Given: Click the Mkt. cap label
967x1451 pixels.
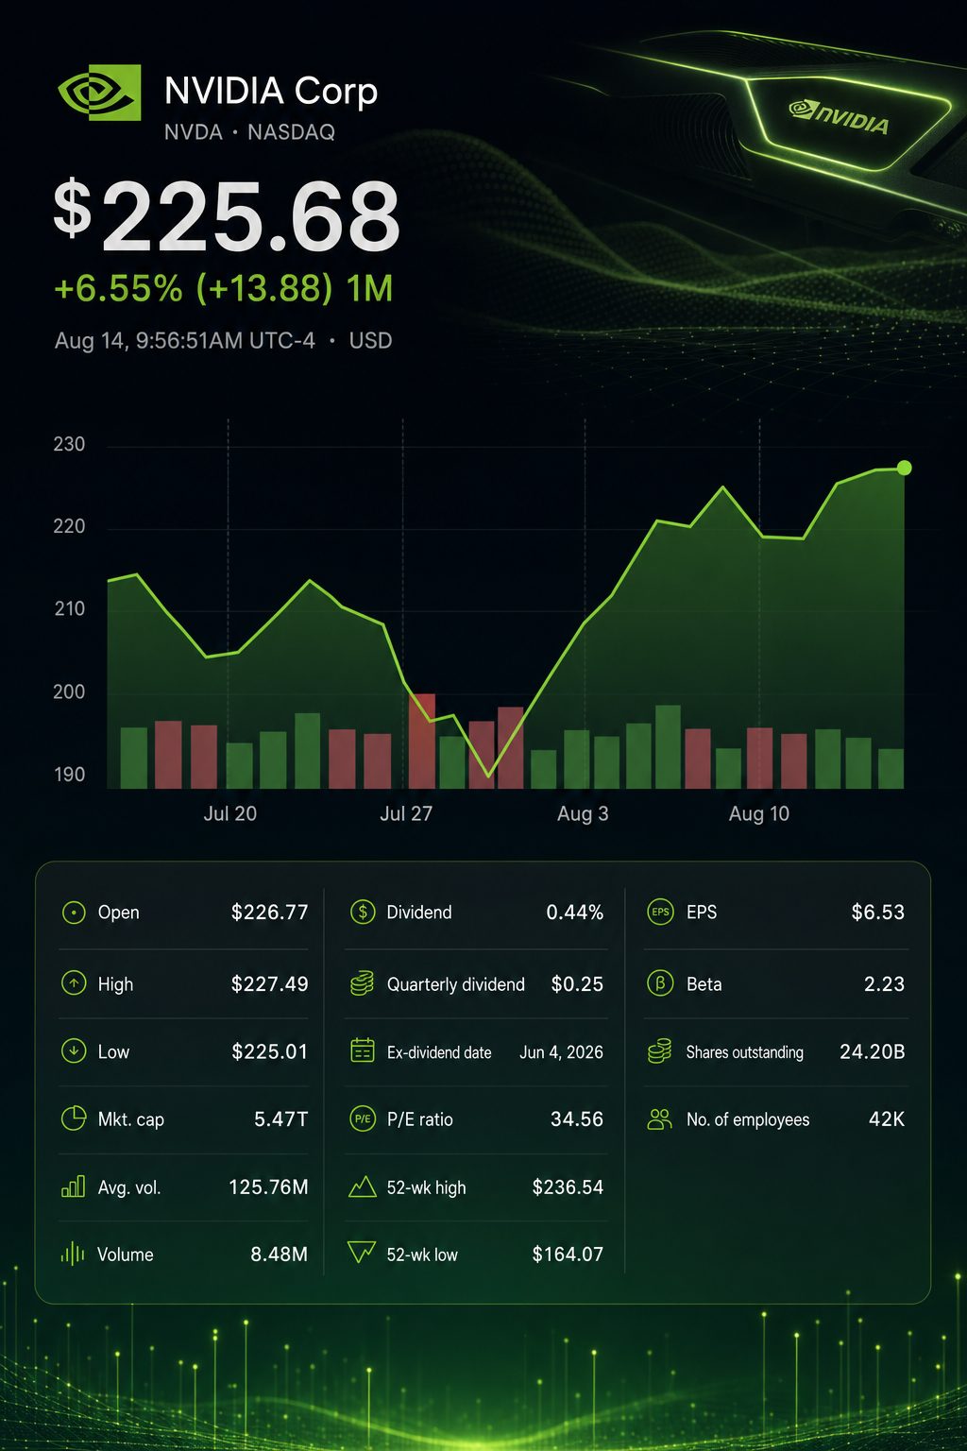Looking at the screenshot, I should click(x=130, y=1119).
